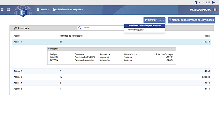Click Asesor 3 certificate count 12
This screenshot has height=134, width=219.
coord(61,77)
